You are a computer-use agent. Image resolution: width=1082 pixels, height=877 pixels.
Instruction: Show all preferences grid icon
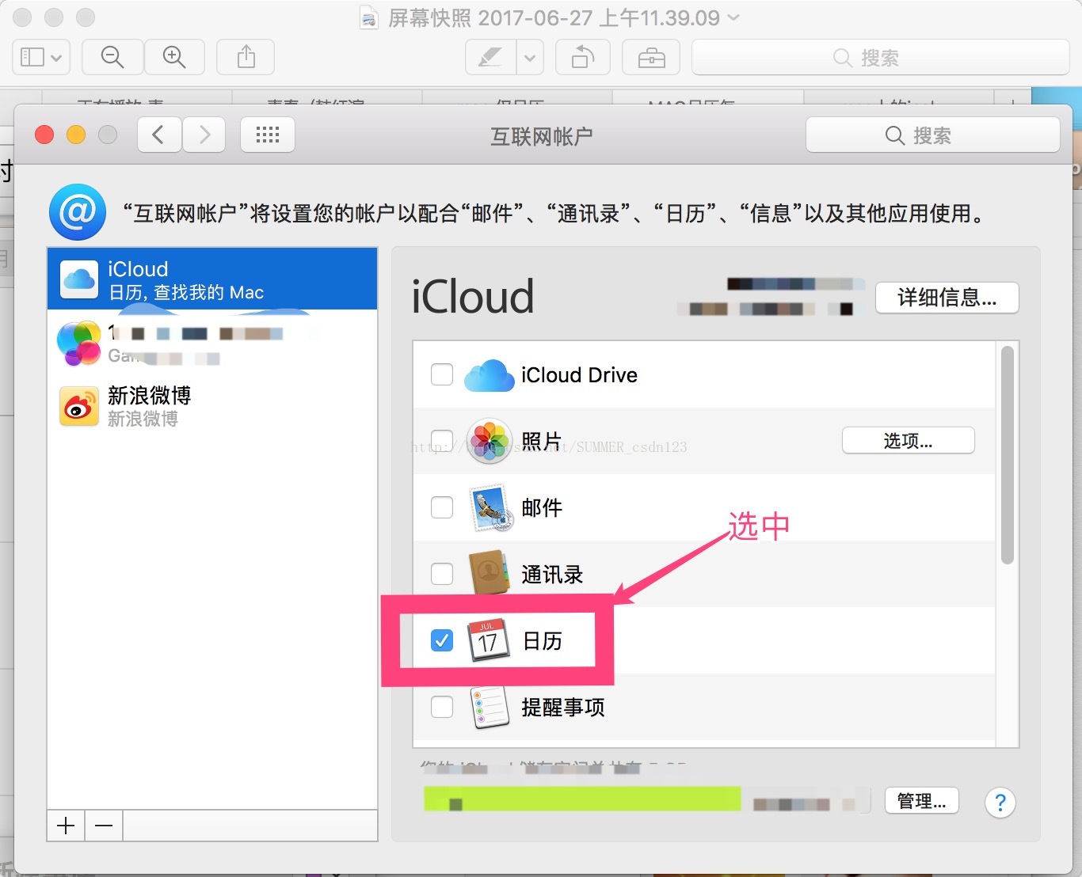click(x=268, y=135)
